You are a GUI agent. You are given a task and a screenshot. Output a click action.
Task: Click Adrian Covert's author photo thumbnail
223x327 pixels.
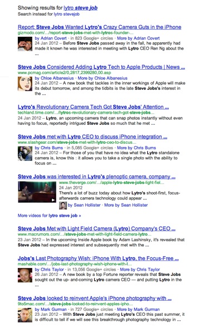[x=25, y=44]
